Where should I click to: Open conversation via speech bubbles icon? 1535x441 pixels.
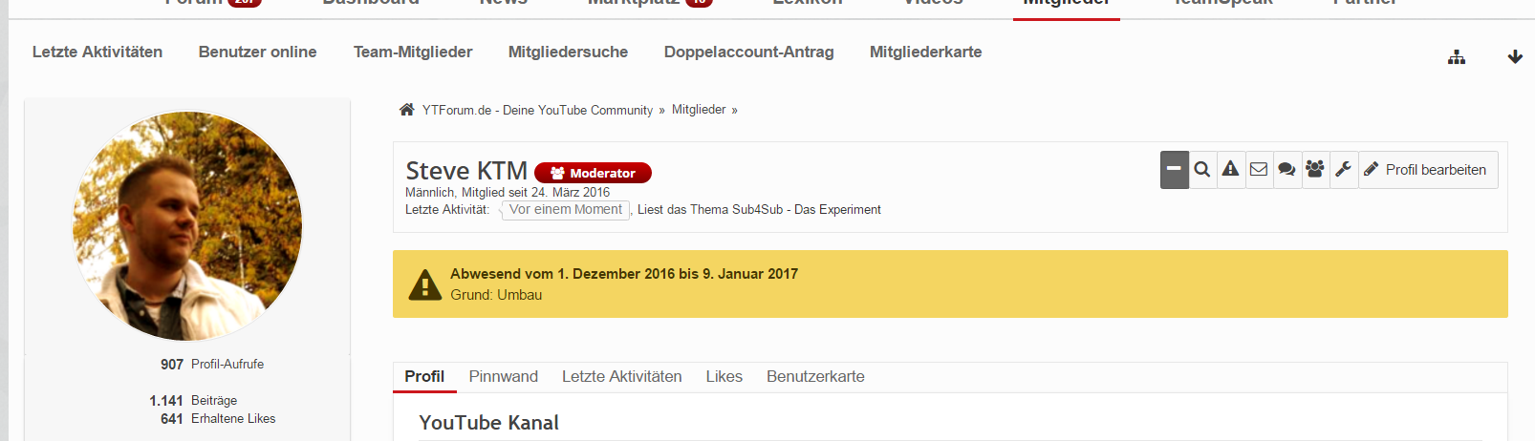pyautogui.click(x=1286, y=170)
